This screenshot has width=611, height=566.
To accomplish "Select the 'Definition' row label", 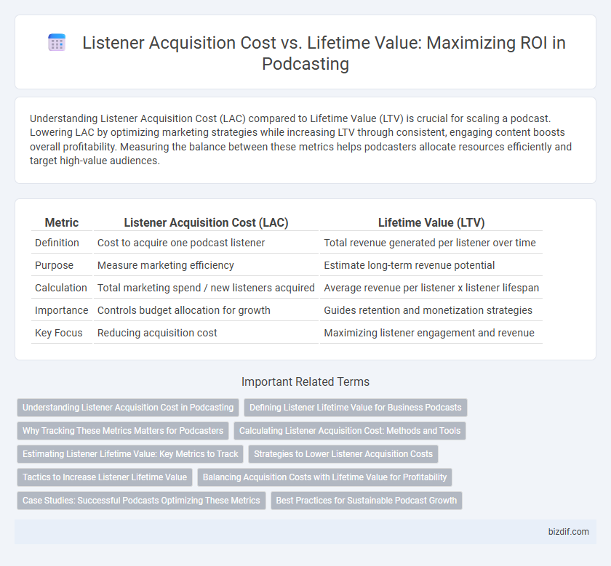I will [x=57, y=243].
